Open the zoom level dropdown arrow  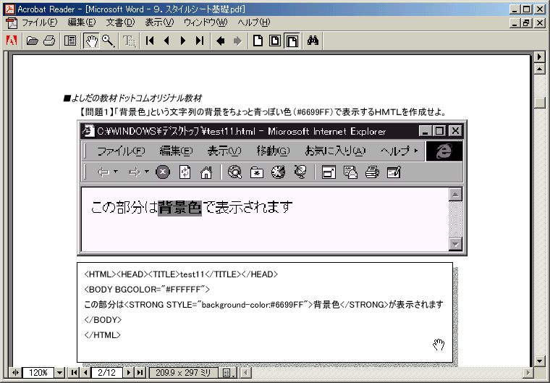pos(59,372)
